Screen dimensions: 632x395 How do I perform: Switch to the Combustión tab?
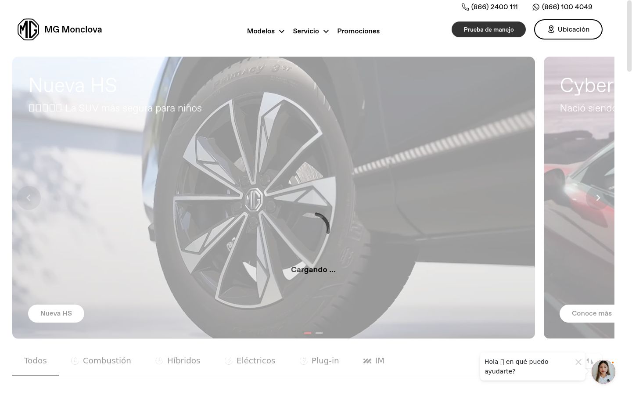click(101, 361)
